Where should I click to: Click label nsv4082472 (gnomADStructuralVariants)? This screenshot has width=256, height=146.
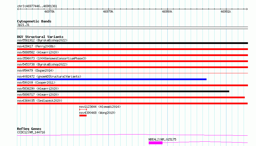point(49,76)
